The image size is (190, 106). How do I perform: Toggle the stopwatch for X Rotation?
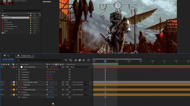point(19,74)
